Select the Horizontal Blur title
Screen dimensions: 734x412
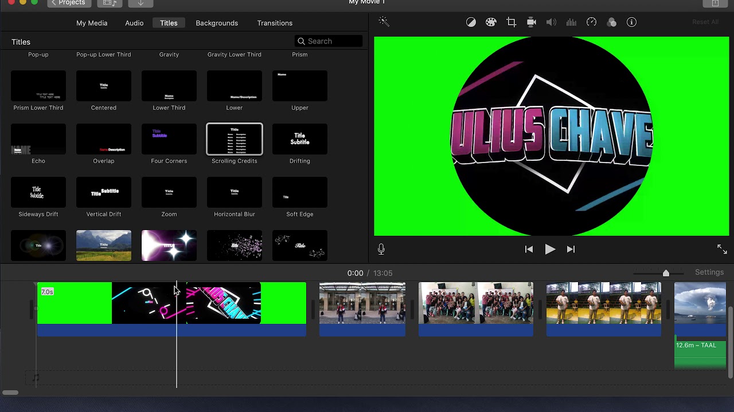point(235,192)
